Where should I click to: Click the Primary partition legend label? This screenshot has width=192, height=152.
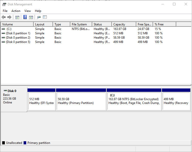(39, 143)
